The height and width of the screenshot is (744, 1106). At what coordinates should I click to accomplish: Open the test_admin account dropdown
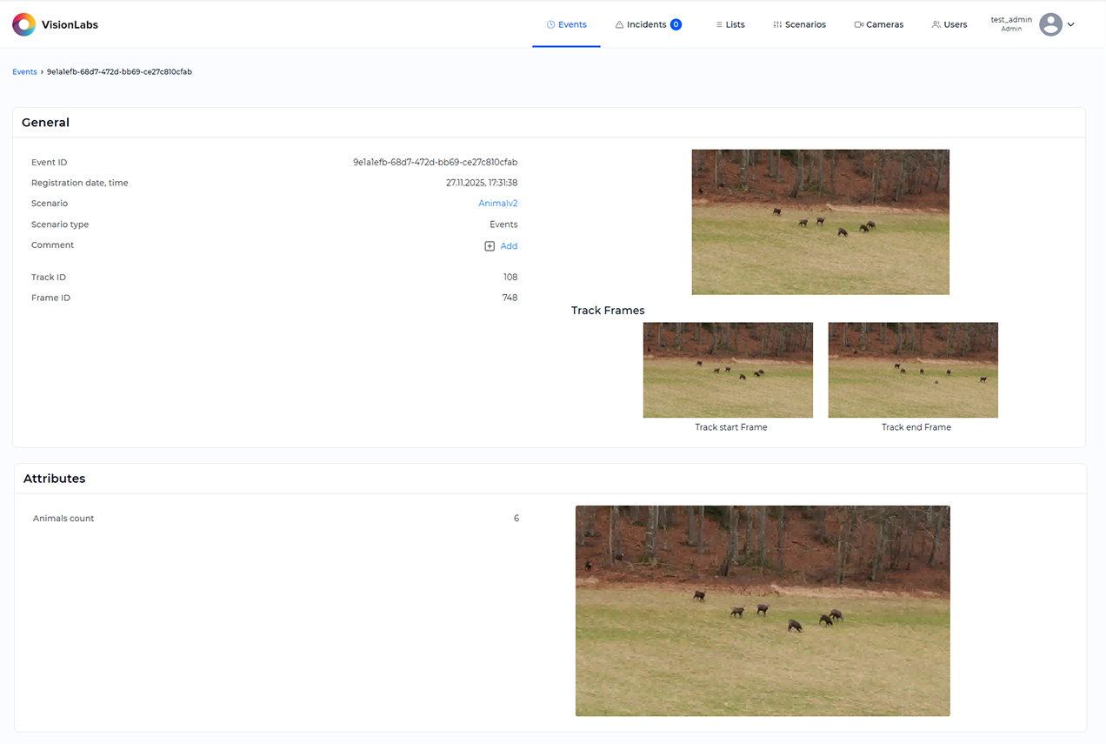1010,23
